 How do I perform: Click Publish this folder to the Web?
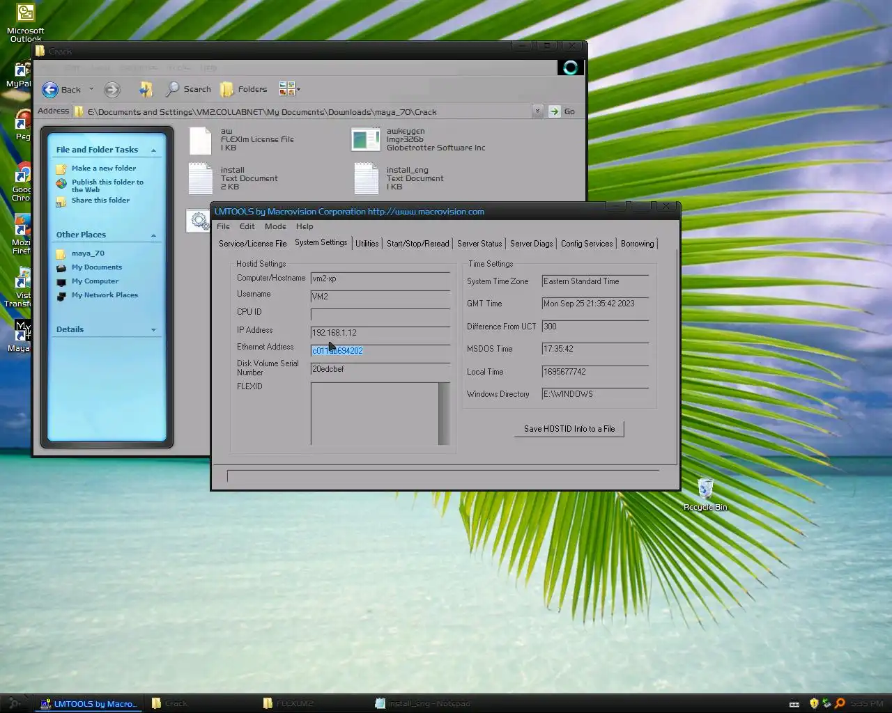coord(107,186)
